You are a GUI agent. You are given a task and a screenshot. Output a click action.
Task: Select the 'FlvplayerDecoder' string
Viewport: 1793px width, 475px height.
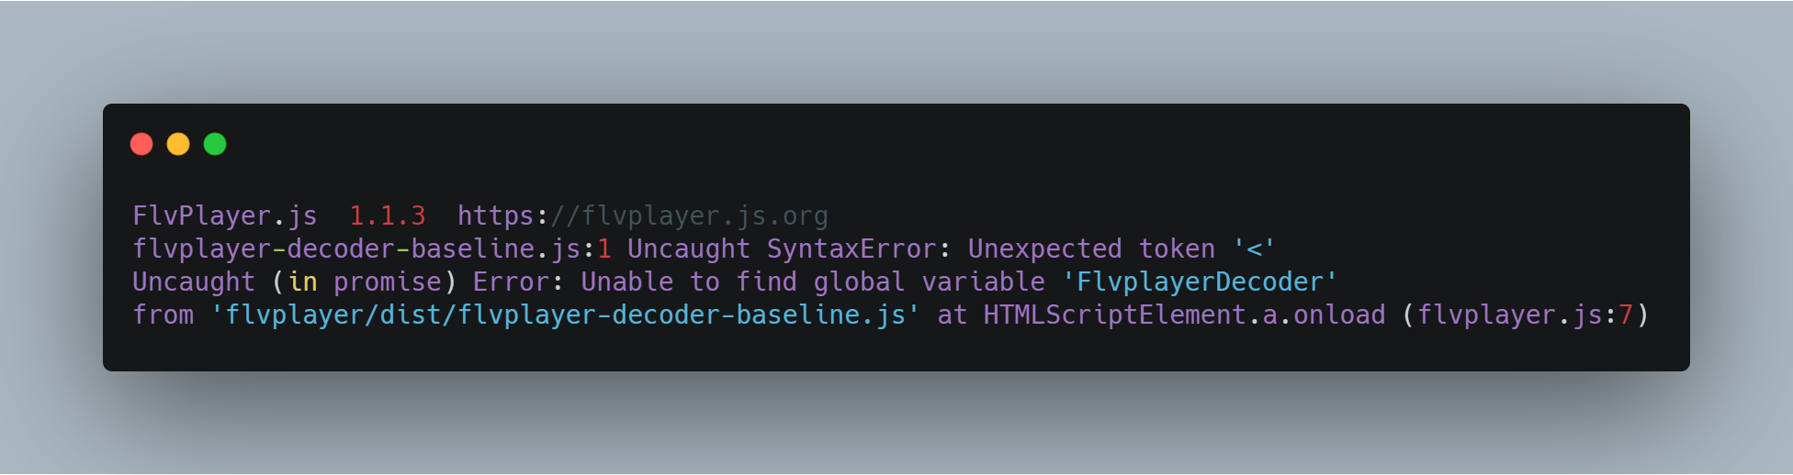click(x=1200, y=282)
